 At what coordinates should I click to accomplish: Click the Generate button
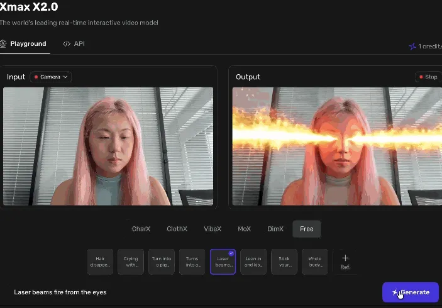coord(411,292)
